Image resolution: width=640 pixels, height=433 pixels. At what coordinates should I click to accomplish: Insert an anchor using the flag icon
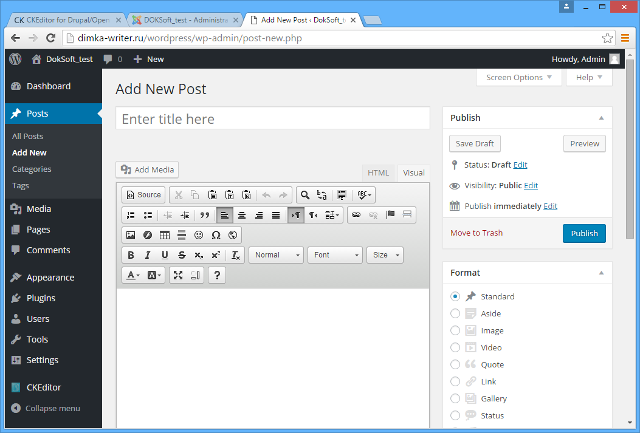pos(390,215)
